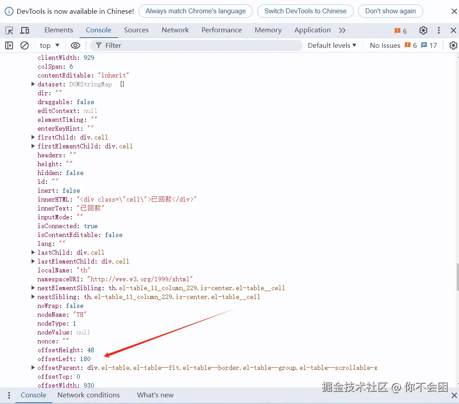Viewport: 459px width, 404px height.
Task: Click the 17 info issues badge
Action: click(x=429, y=46)
